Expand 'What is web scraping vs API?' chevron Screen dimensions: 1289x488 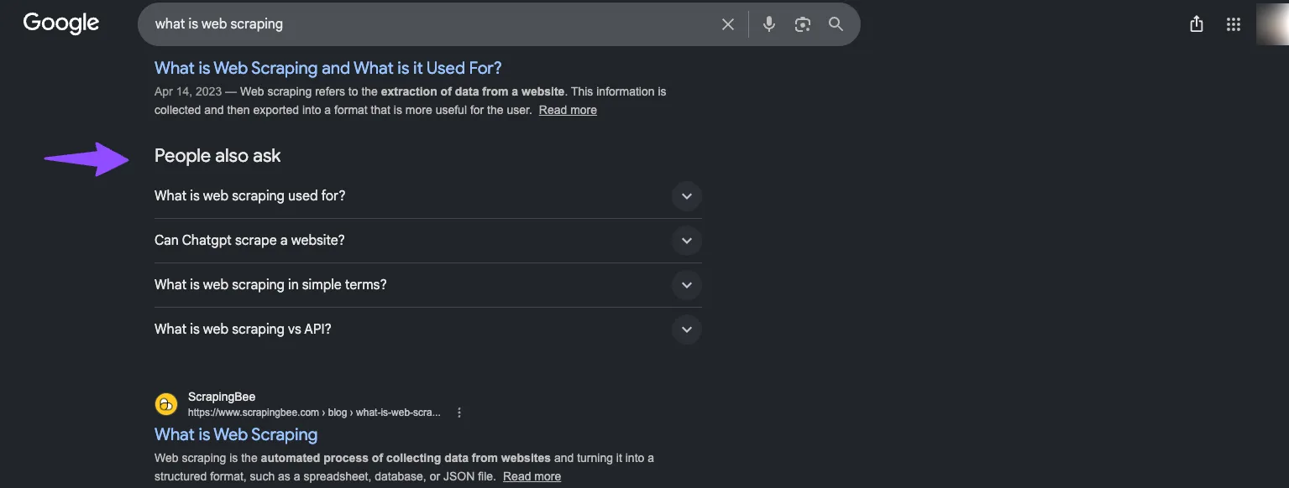coord(686,330)
